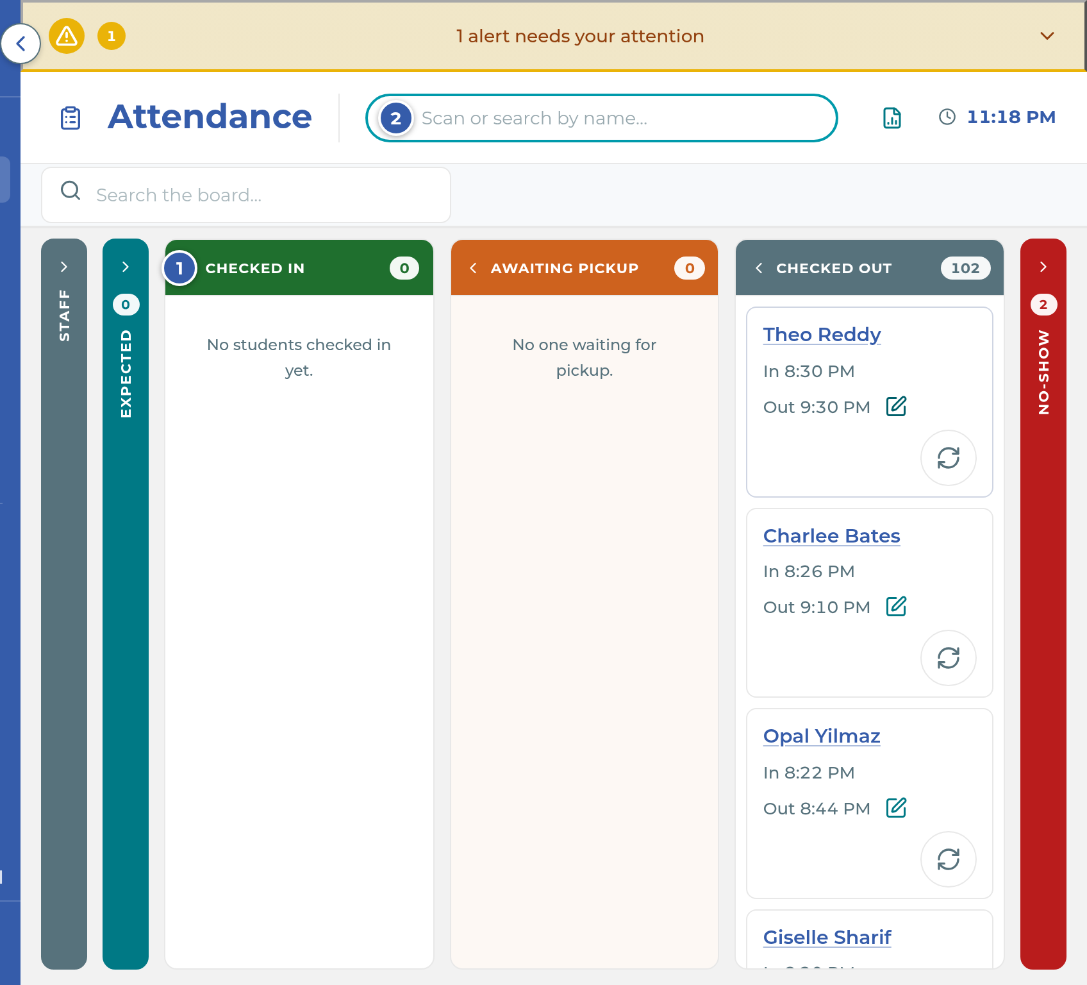Screen dimensions: 1087x985
Task: Click the Attendance clipboard icon
Action: 71,118
